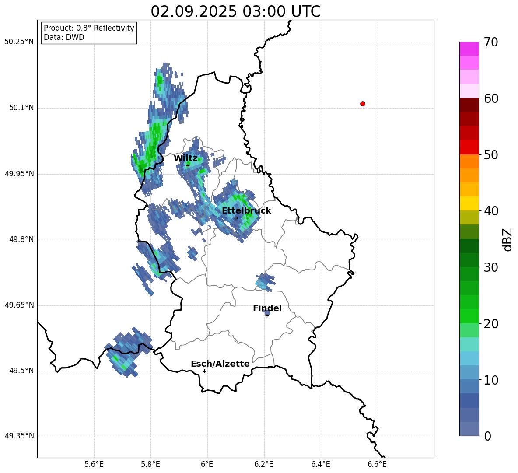The image size is (518, 473).
Task: Click the Findel location cross marker
Action: coord(267,316)
